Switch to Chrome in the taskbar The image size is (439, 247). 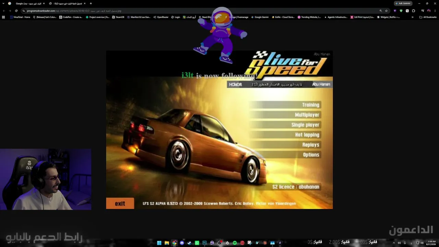(174, 243)
